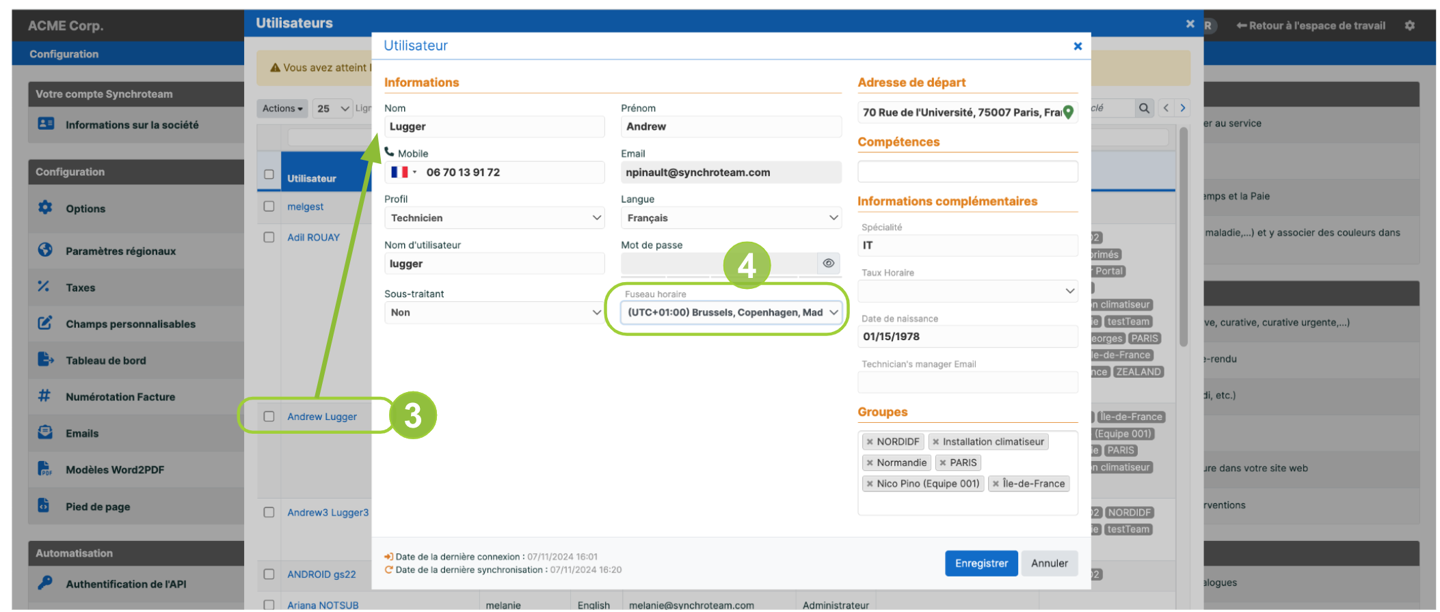Image resolution: width=1440 pixels, height=612 pixels.
Task: Close the Utilisateur dialog
Action: (x=1078, y=46)
